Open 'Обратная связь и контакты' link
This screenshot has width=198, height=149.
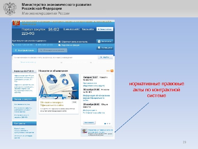[x=75, y=42]
